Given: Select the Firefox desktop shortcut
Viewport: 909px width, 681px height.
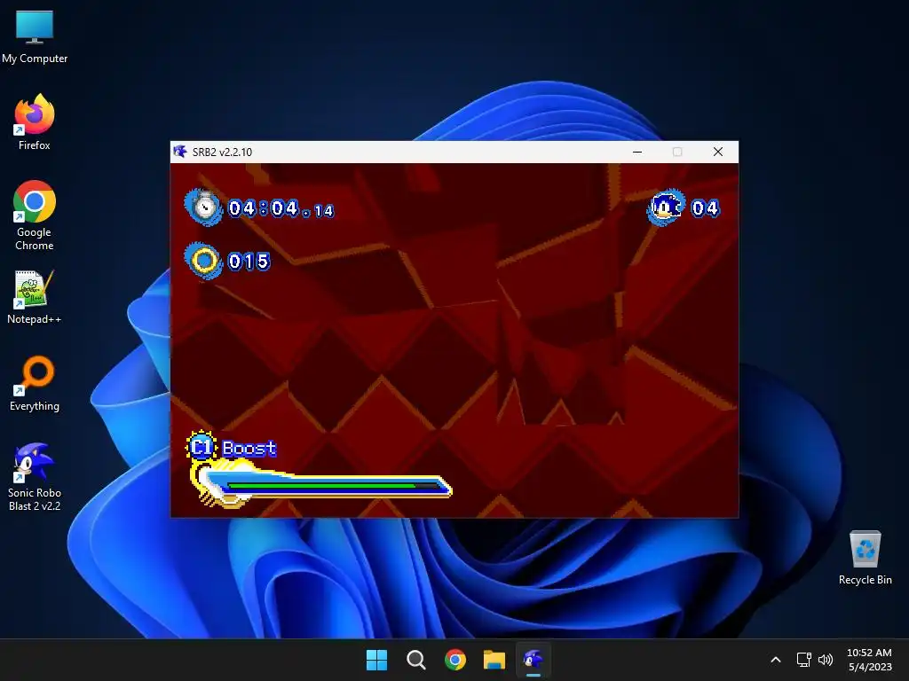Looking at the screenshot, I should pos(35,122).
